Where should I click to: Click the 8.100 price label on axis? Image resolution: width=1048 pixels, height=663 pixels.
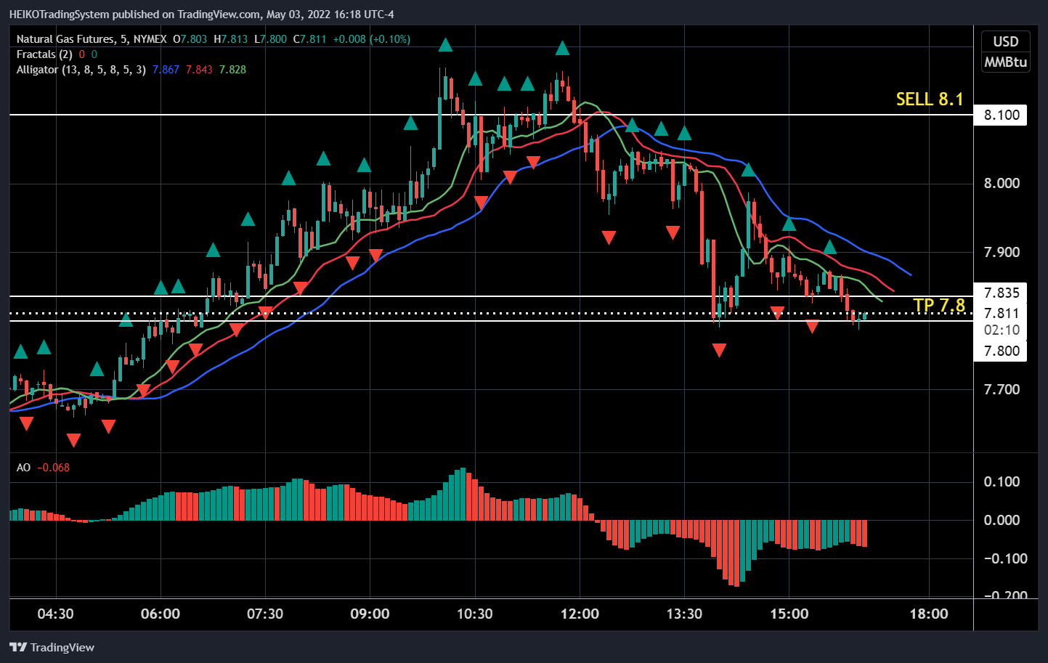tap(1002, 115)
